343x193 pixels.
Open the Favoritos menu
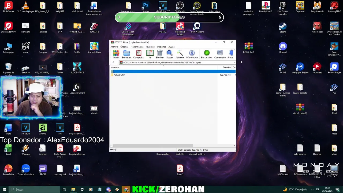[x=150, y=47]
